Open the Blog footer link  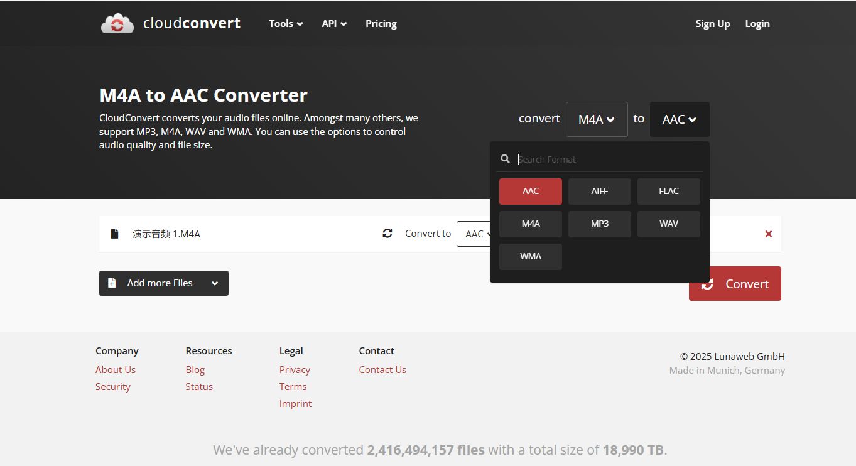(x=195, y=370)
